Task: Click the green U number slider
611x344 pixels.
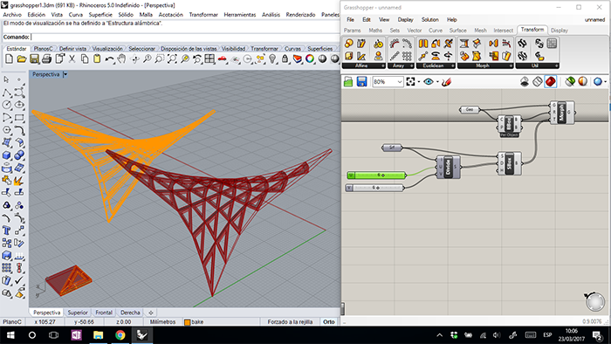Action: click(376, 175)
